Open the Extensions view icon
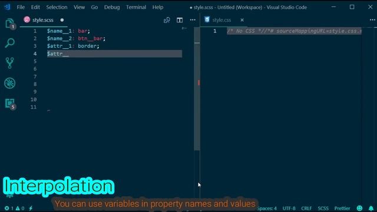The image size is (377, 212). (x=9, y=104)
